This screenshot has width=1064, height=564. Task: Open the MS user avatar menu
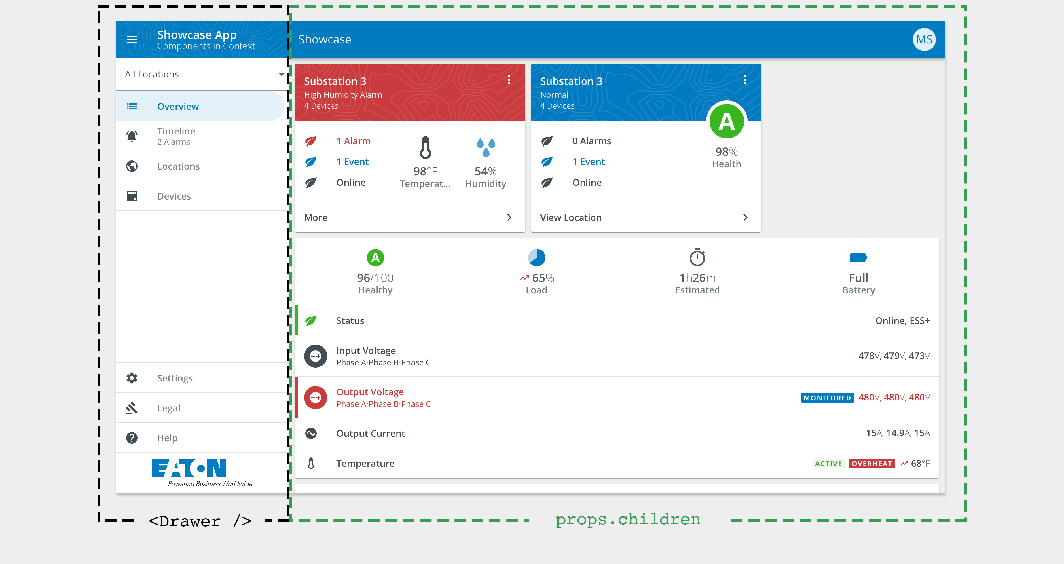[x=924, y=40]
